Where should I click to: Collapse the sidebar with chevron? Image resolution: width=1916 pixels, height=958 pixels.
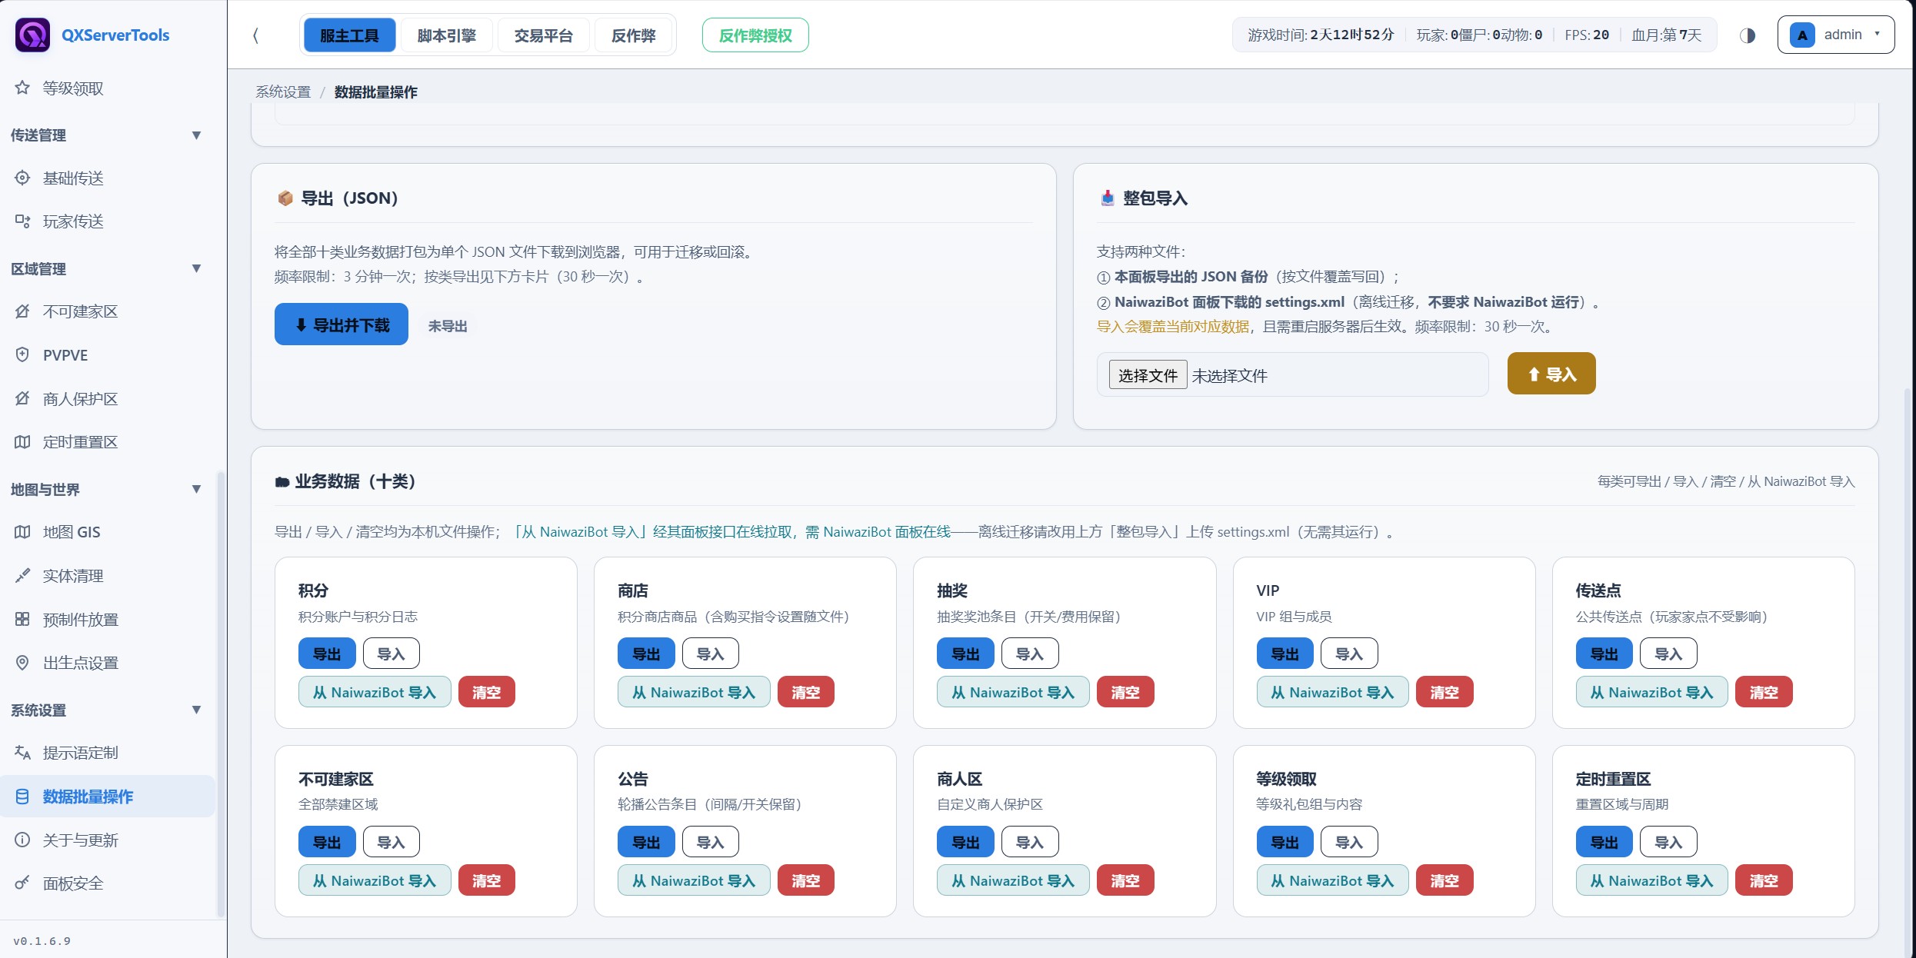click(256, 35)
